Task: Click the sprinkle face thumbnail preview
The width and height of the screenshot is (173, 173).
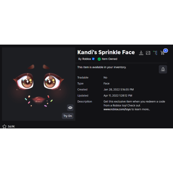Action: [x=39, y=84]
